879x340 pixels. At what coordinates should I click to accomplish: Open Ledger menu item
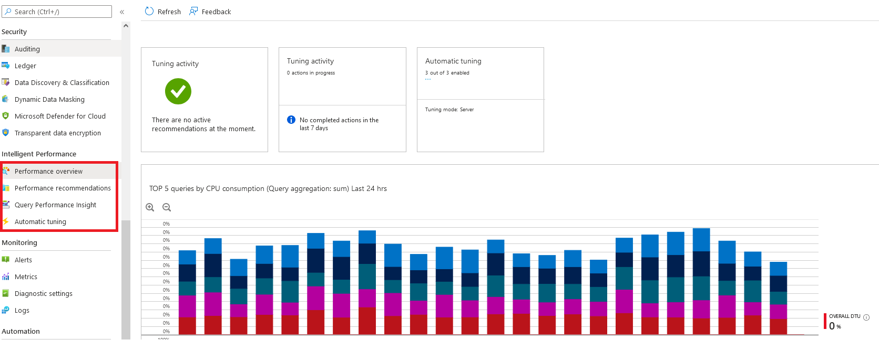tap(60, 66)
